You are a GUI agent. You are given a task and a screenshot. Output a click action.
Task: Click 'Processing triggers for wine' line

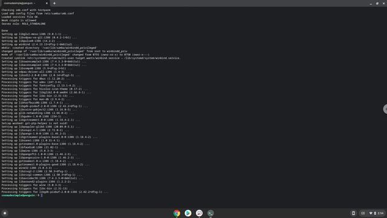(34, 185)
